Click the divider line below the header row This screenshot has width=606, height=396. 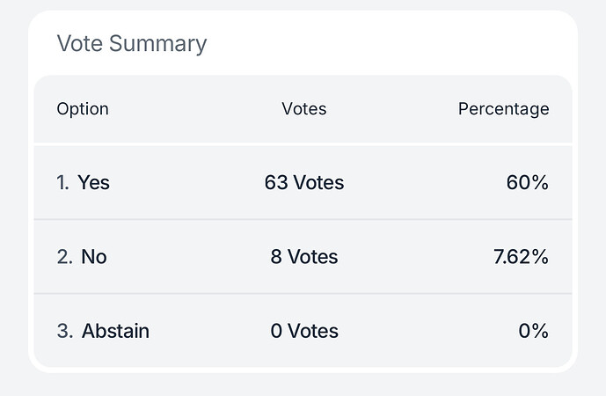point(303,143)
